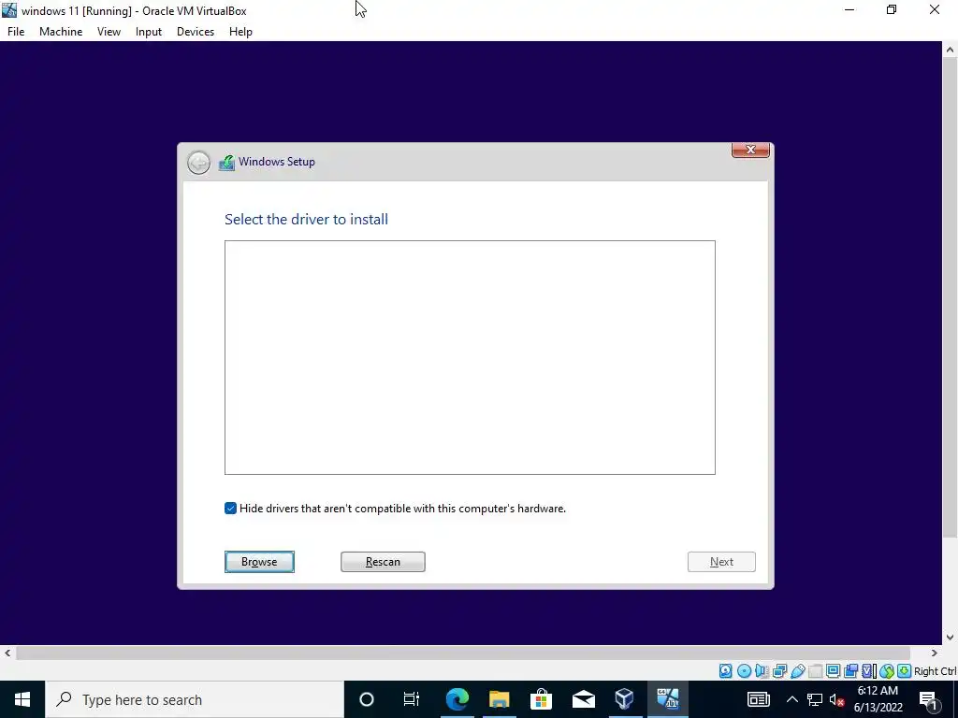The width and height of the screenshot is (958, 718).
Task: Click the USB devices indicator icon
Action: coord(797,671)
